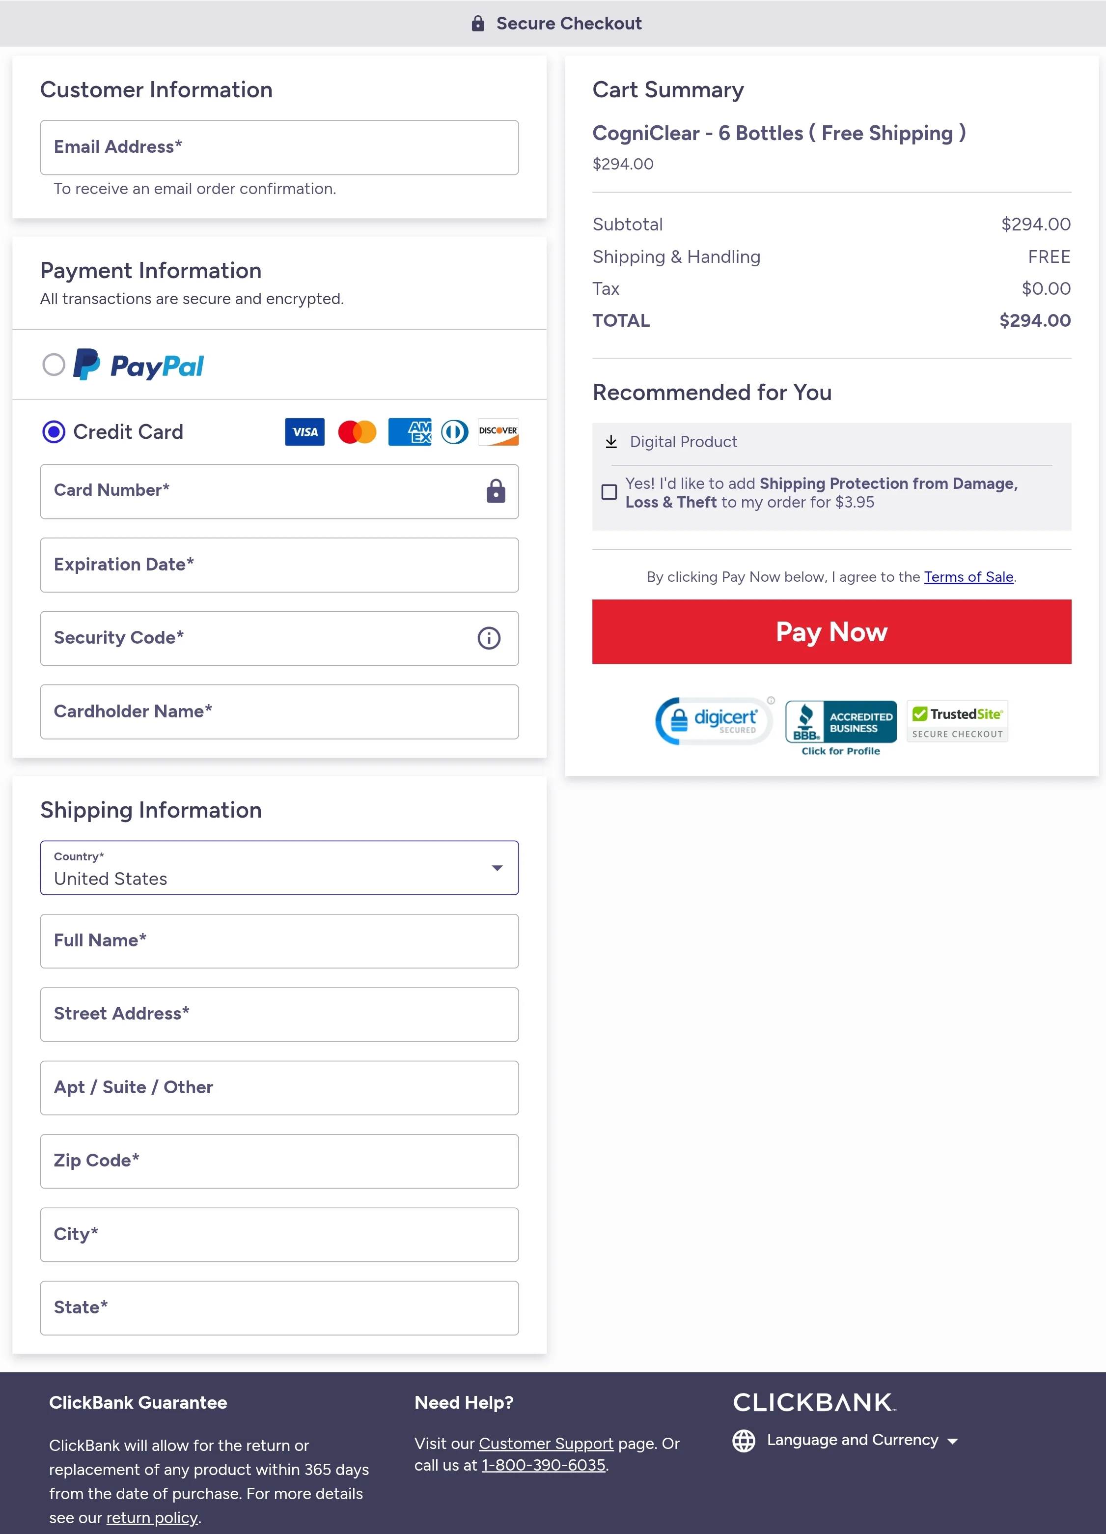Select the Credit Card payment option

click(x=54, y=431)
